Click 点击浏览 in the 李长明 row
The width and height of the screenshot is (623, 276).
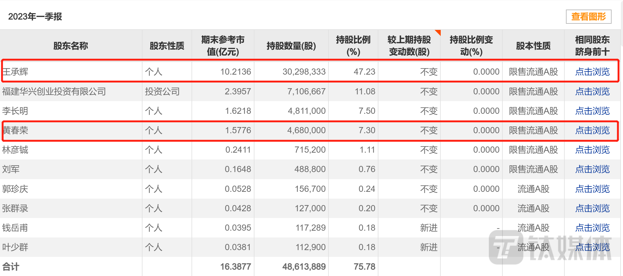point(592,111)
